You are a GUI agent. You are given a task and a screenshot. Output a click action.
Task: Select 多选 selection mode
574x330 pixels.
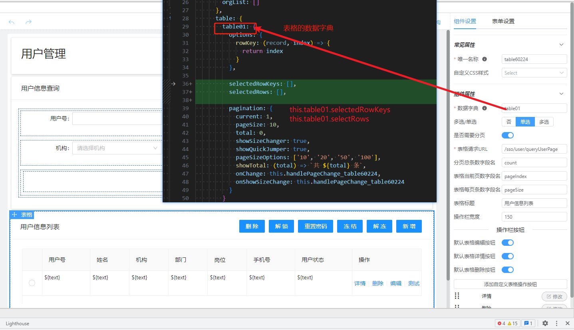[x=544, y=122]
